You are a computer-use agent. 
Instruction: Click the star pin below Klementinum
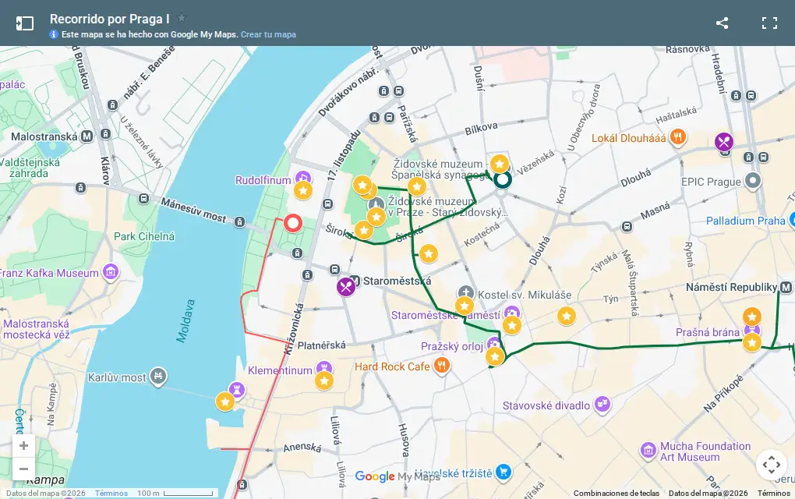324,380
